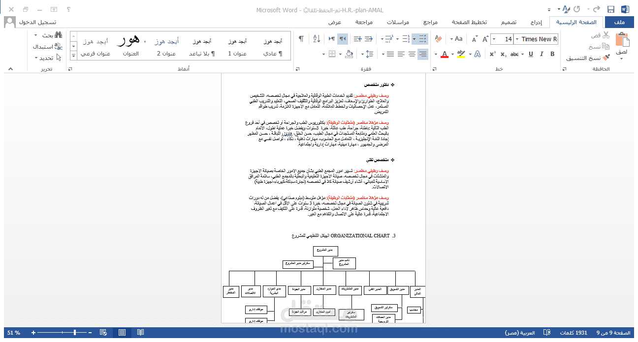Screen dimensions: 638x342
Task: Click the Decrease Indent icon
Action: pyautogui.click(x=369, y=39)
